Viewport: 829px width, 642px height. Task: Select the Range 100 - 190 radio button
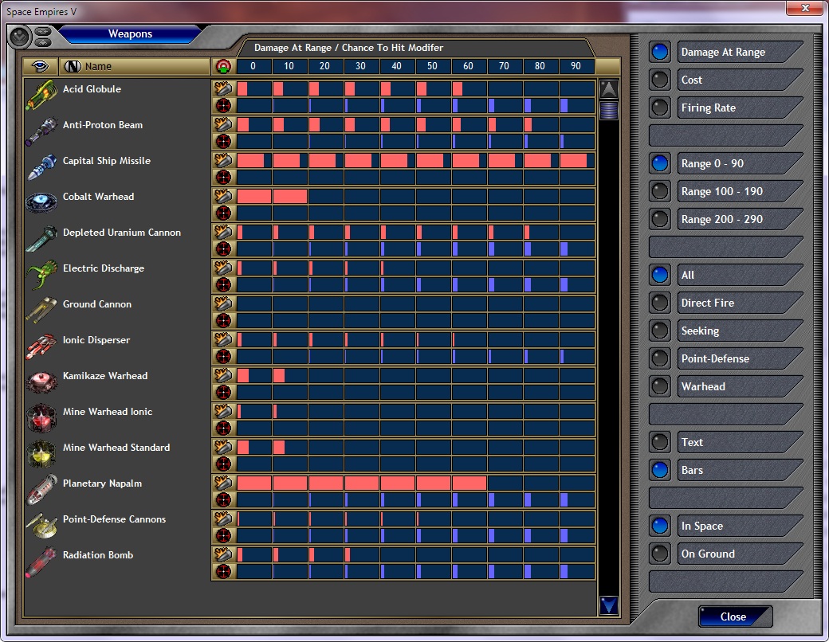coord(660,191)
